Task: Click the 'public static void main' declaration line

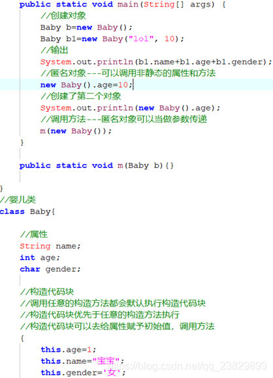Action: 122,5
